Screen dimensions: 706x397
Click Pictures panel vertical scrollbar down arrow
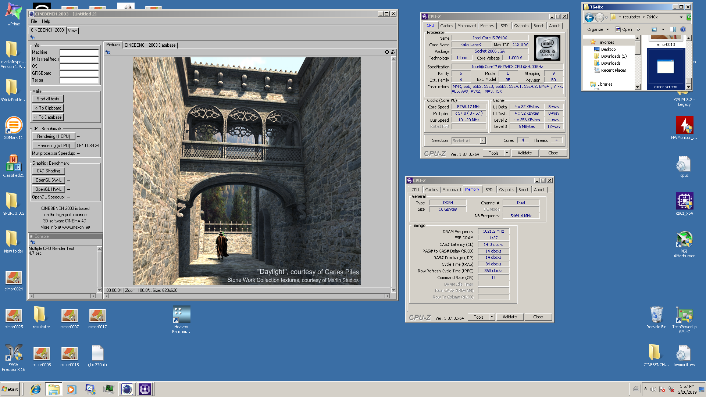[x=393, y=290]
